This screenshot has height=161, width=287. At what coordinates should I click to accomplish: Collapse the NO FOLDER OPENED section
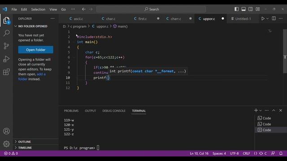[36, 26]
